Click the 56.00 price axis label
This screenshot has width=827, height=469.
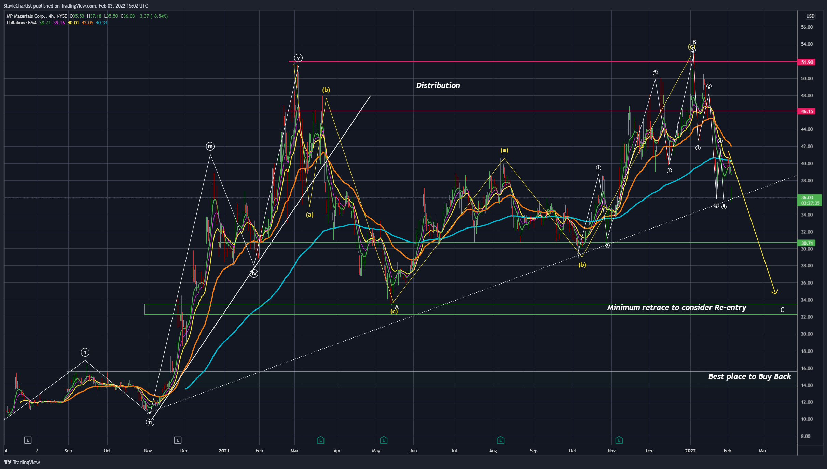tap(807, 27)
